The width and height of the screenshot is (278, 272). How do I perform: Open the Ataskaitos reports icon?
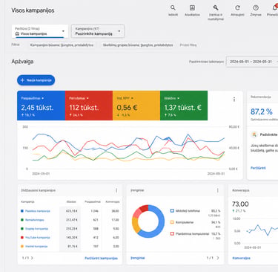click(x=192, y=7)
